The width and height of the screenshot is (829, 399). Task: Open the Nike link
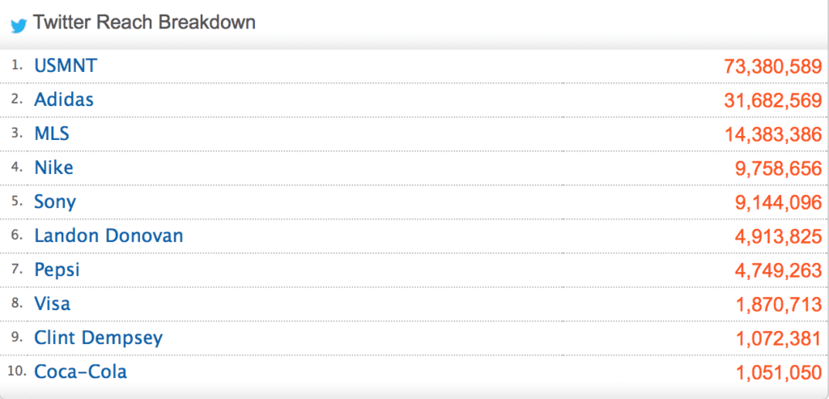pyautogui.click(x=54, y=168)
